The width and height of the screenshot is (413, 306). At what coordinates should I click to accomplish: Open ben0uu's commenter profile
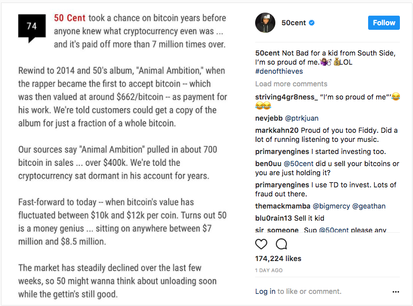coord(269,164)
